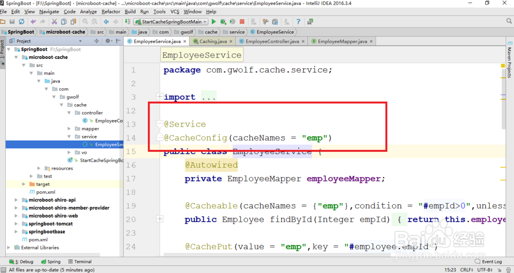Expand folded findById method body
The image size is (514, 273).
[160, 219]
